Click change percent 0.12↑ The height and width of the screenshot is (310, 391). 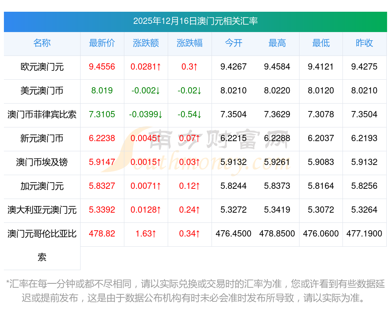pos(190,186)
